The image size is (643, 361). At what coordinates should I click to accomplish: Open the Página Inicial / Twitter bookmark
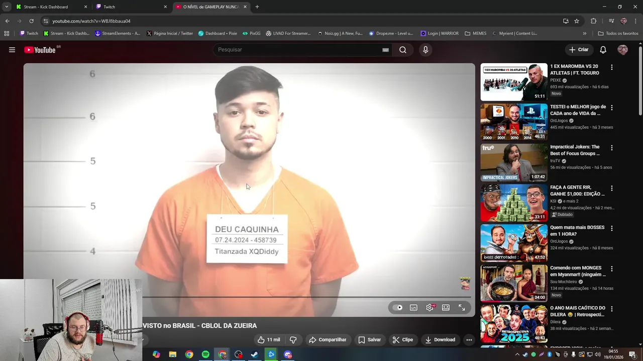coord(170,34)
